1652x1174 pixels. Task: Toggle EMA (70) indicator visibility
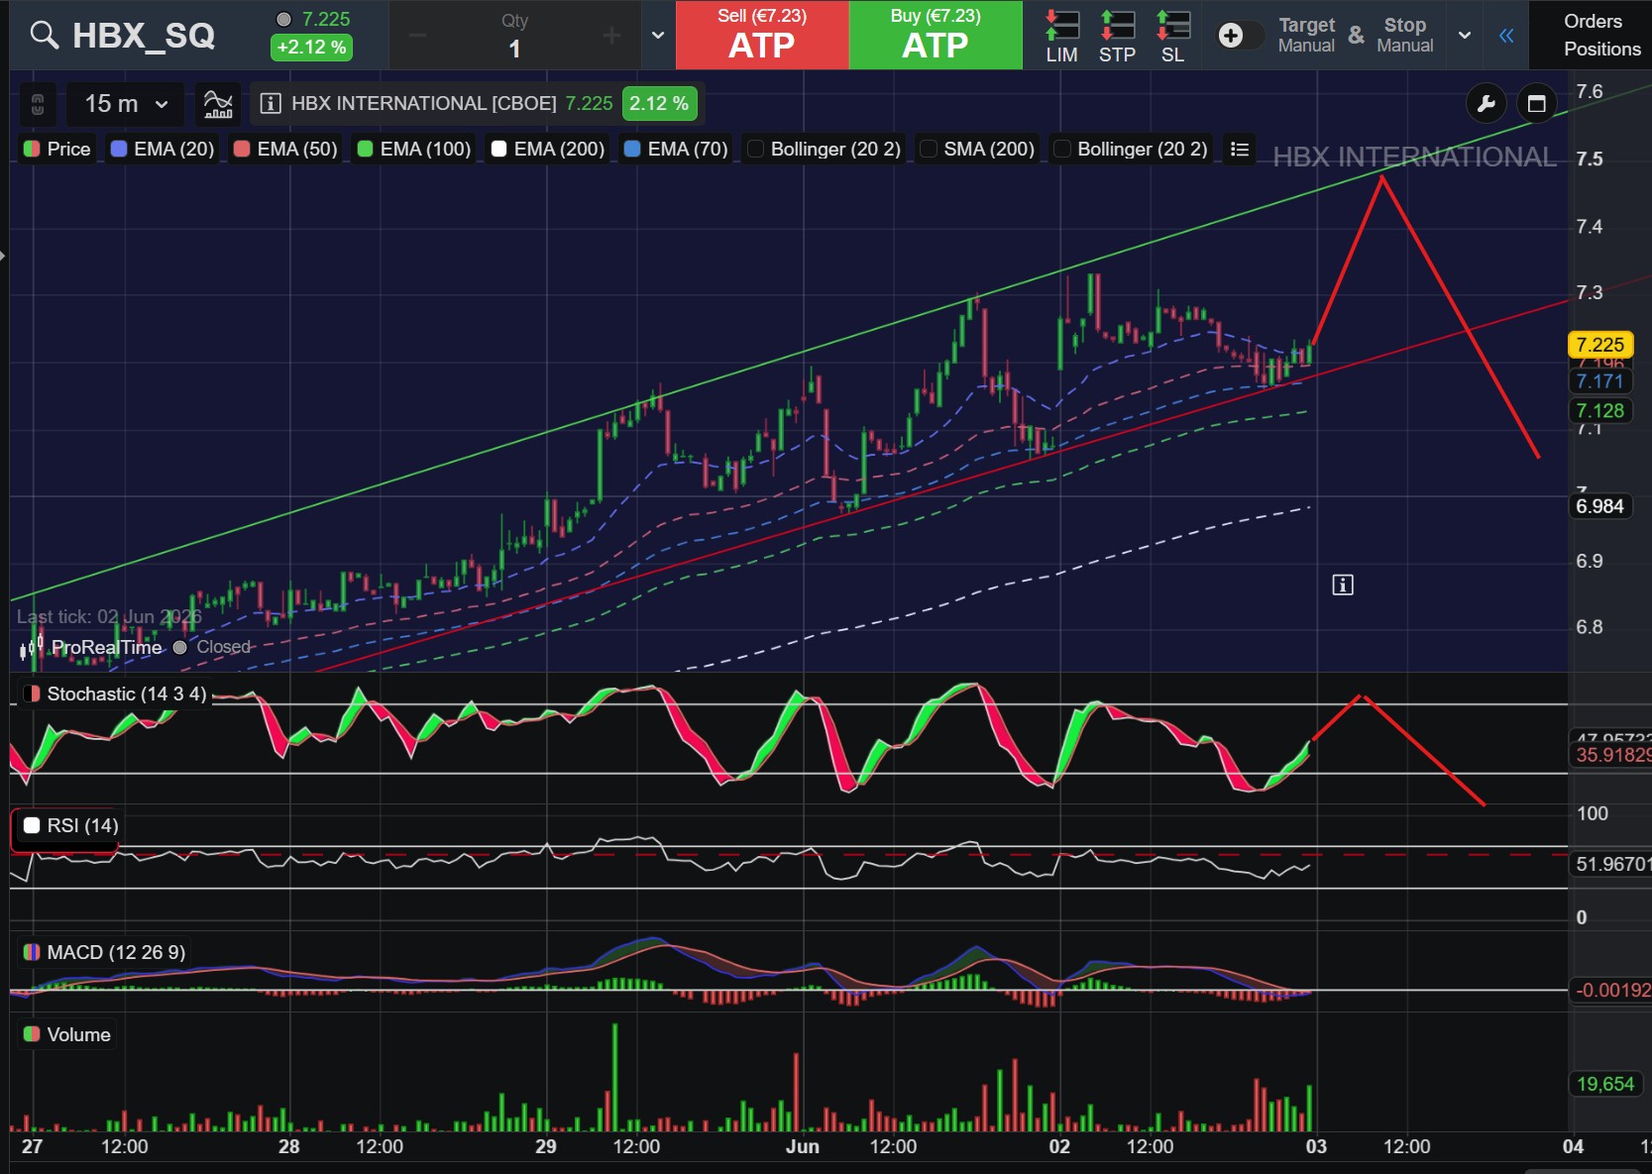676,149
